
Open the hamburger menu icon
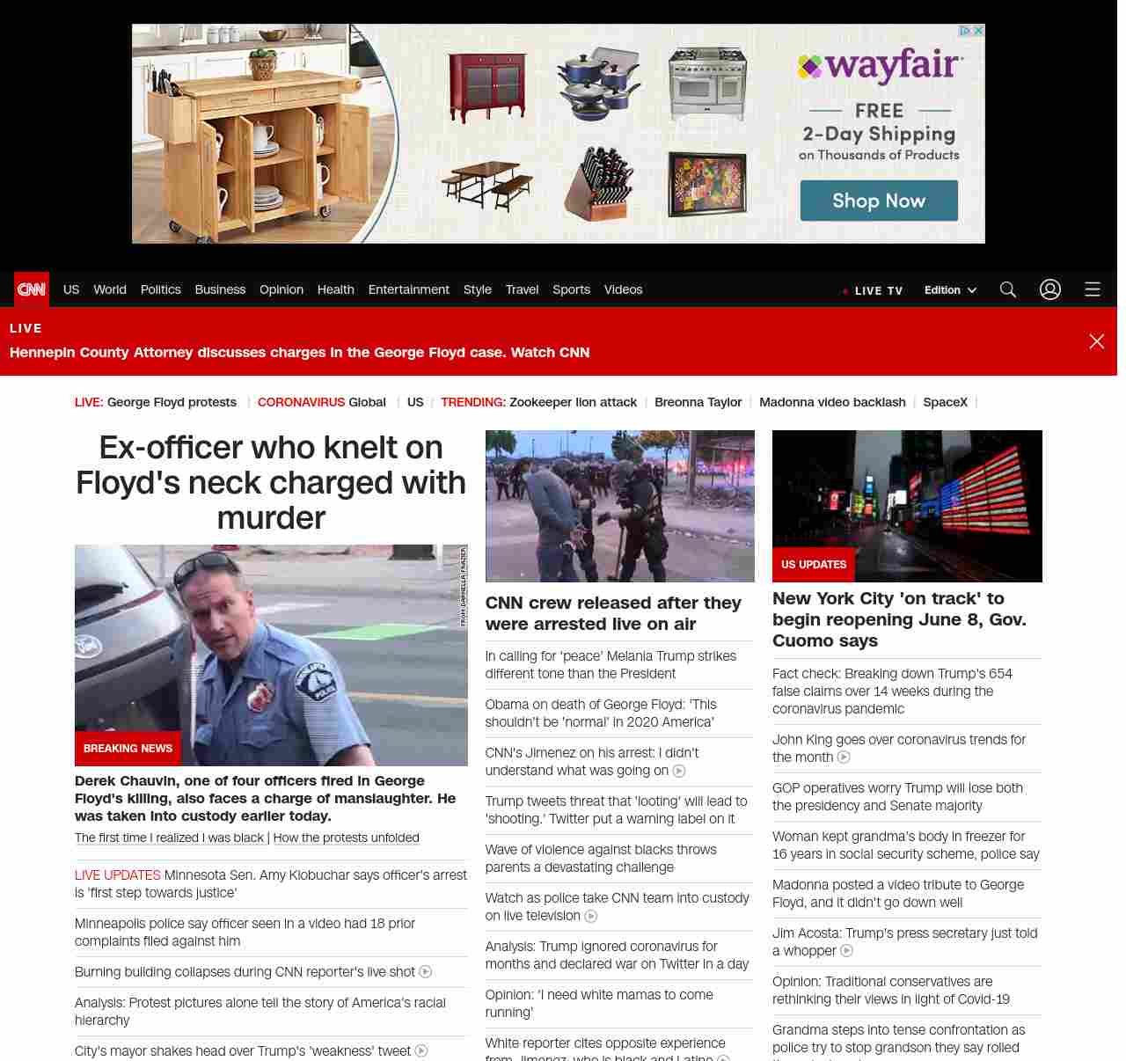pos(1093,289)
